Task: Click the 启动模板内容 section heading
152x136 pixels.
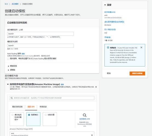Action: click(12, 76)
